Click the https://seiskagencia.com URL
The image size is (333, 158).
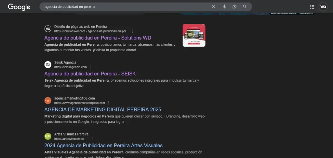click(x=71, y=67)
